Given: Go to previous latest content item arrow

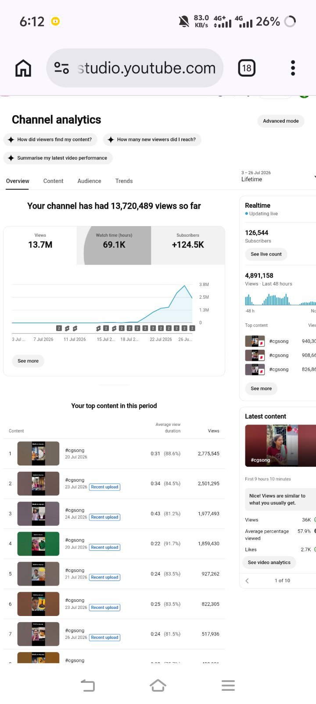Looking at the screenshot, I should coord(247,581).
